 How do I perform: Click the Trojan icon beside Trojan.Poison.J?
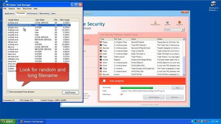[x=101, y=56]
